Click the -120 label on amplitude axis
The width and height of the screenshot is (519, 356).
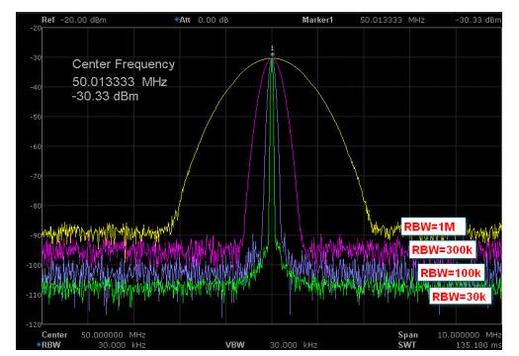35,324
